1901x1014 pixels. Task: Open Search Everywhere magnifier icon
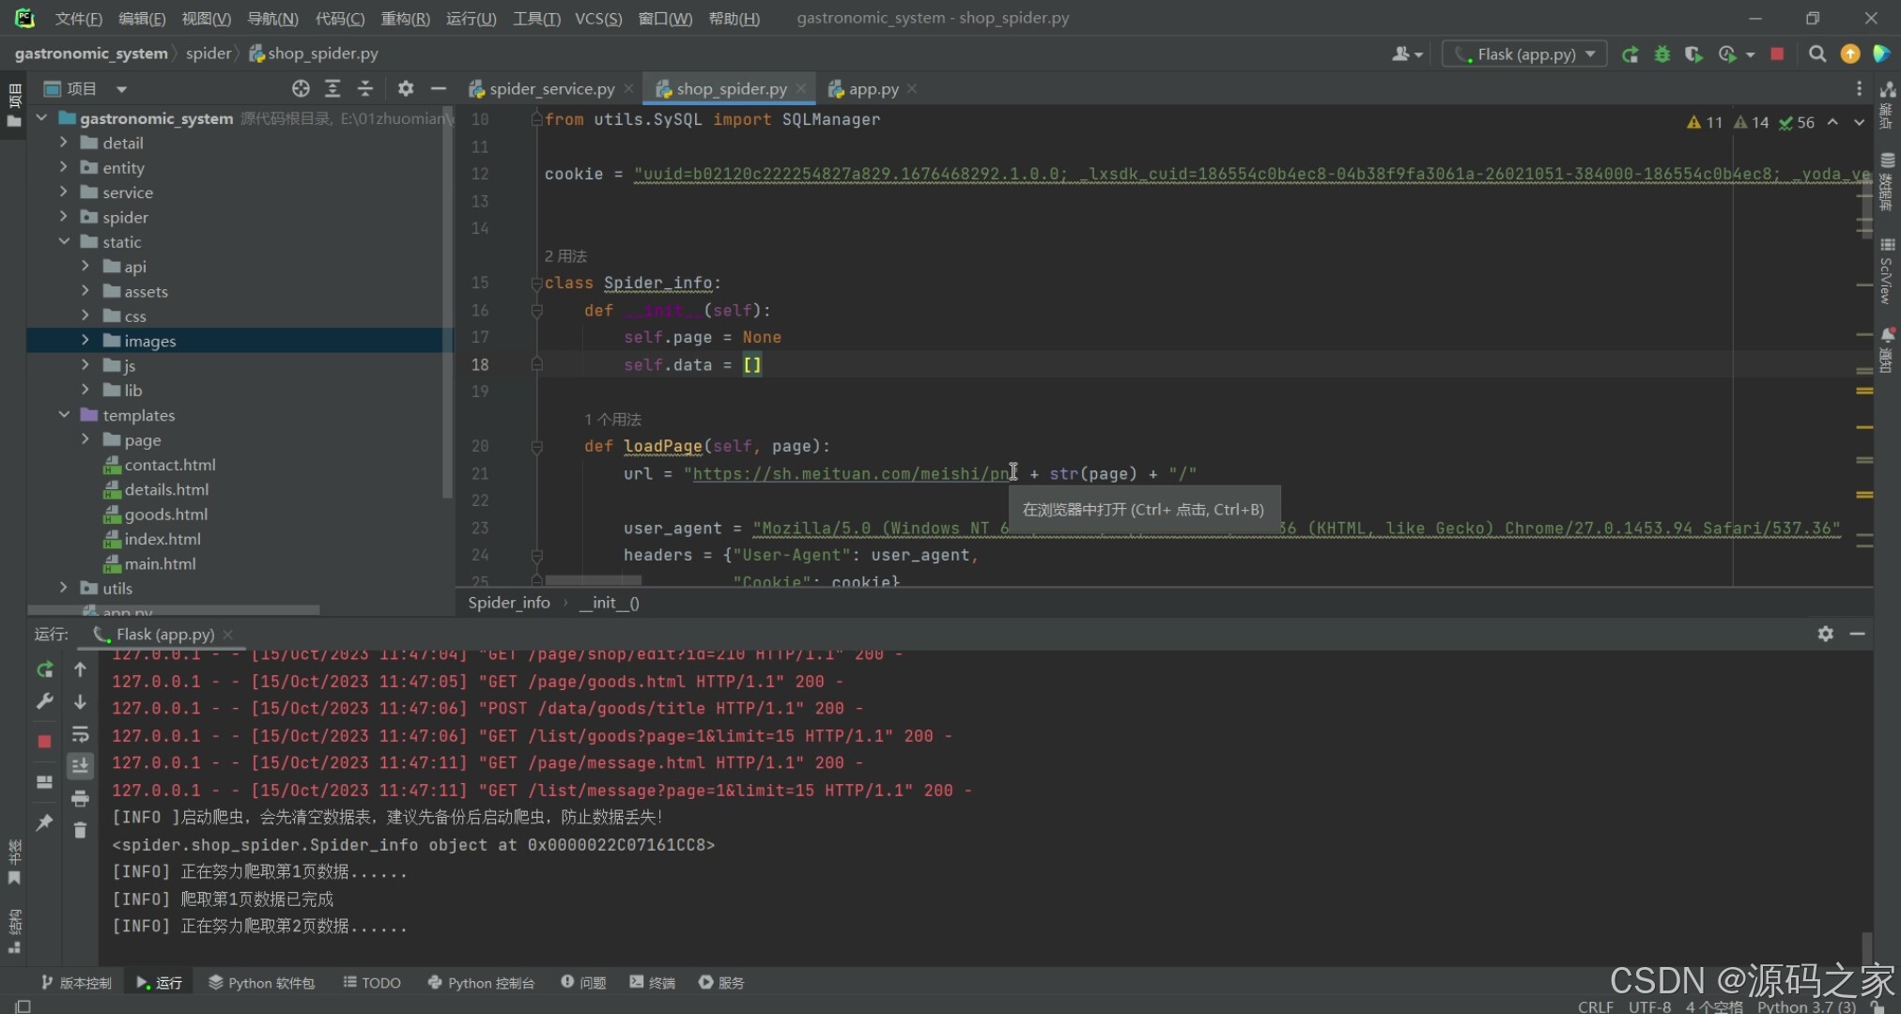(x=1817, y=54)
